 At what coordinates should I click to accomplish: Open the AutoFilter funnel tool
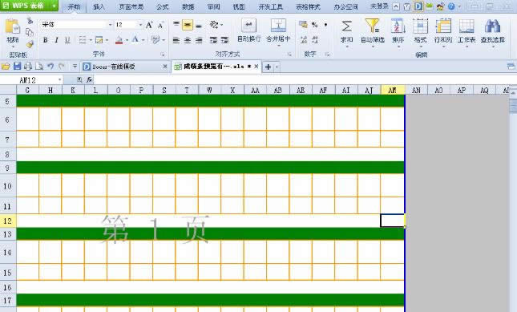[x=372, y=26]
